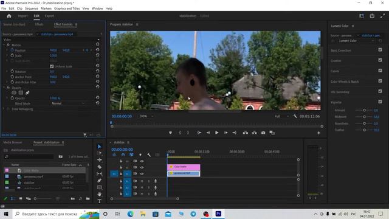
Task: Play the sequence in Program monitor
Action: pyautogui.click(x=216, y=133)
